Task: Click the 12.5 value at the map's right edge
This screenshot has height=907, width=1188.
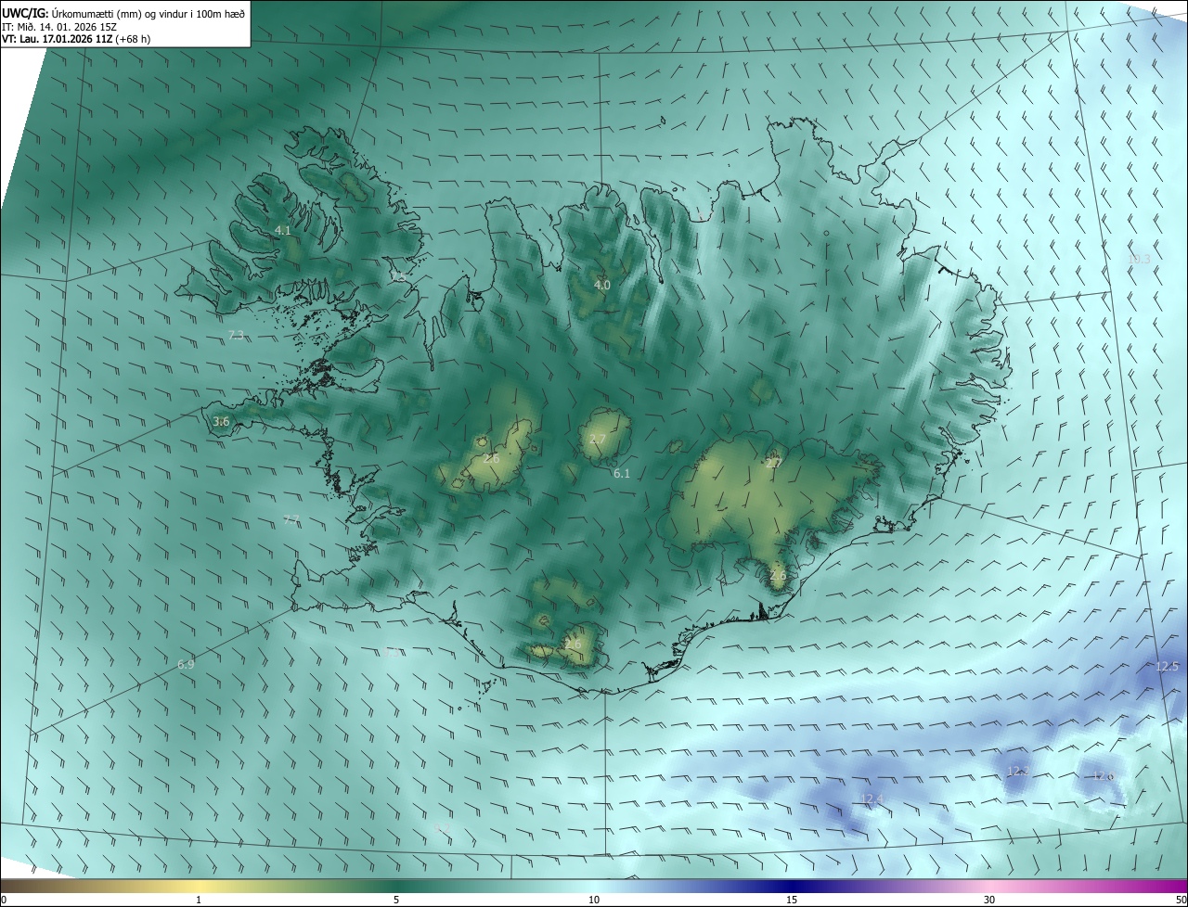Action: (x=1167, y=666)
